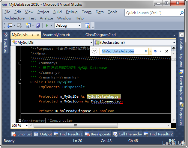The height and width of the screenshot is (148, 188).
Task: Open the Find Results 1 panel
Action: tap(68, 134)
